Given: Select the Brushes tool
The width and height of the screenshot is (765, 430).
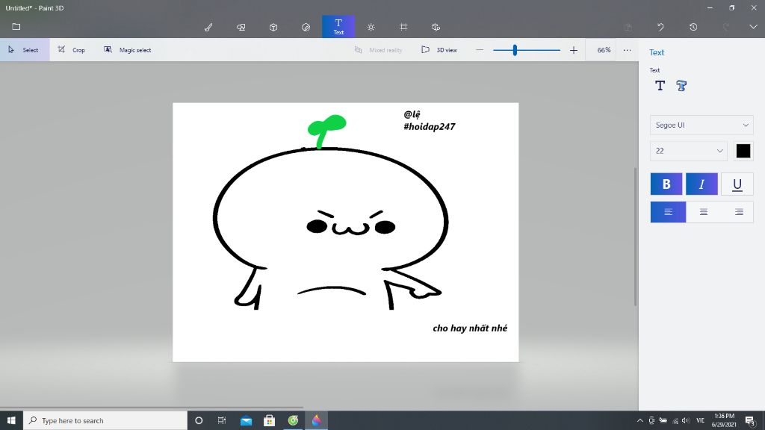Looking at the screenshot, I should pyautogui.click(x=208, y=28).
